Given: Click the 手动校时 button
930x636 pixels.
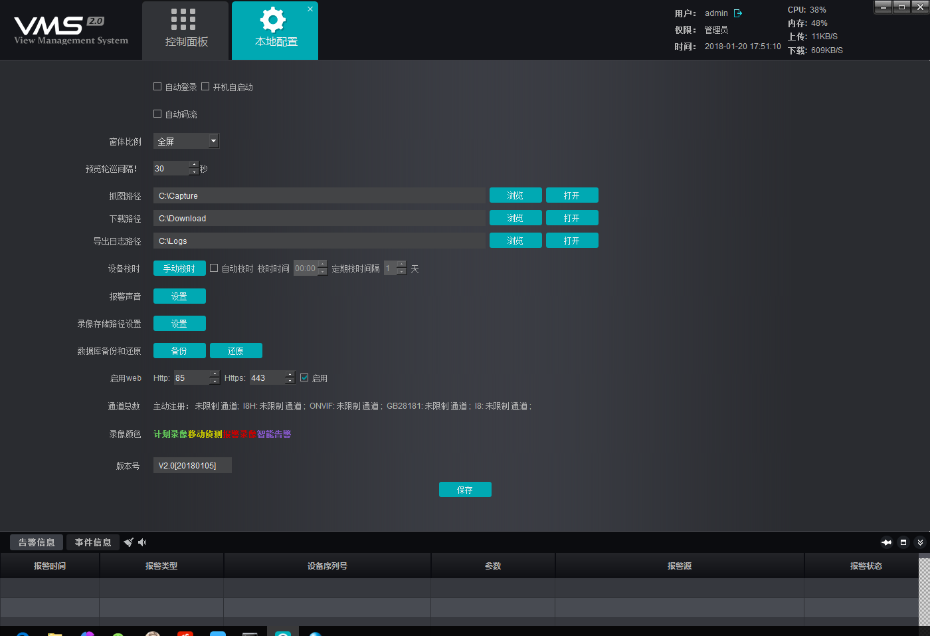Looking at the screenshot, I should coord(179,268).
